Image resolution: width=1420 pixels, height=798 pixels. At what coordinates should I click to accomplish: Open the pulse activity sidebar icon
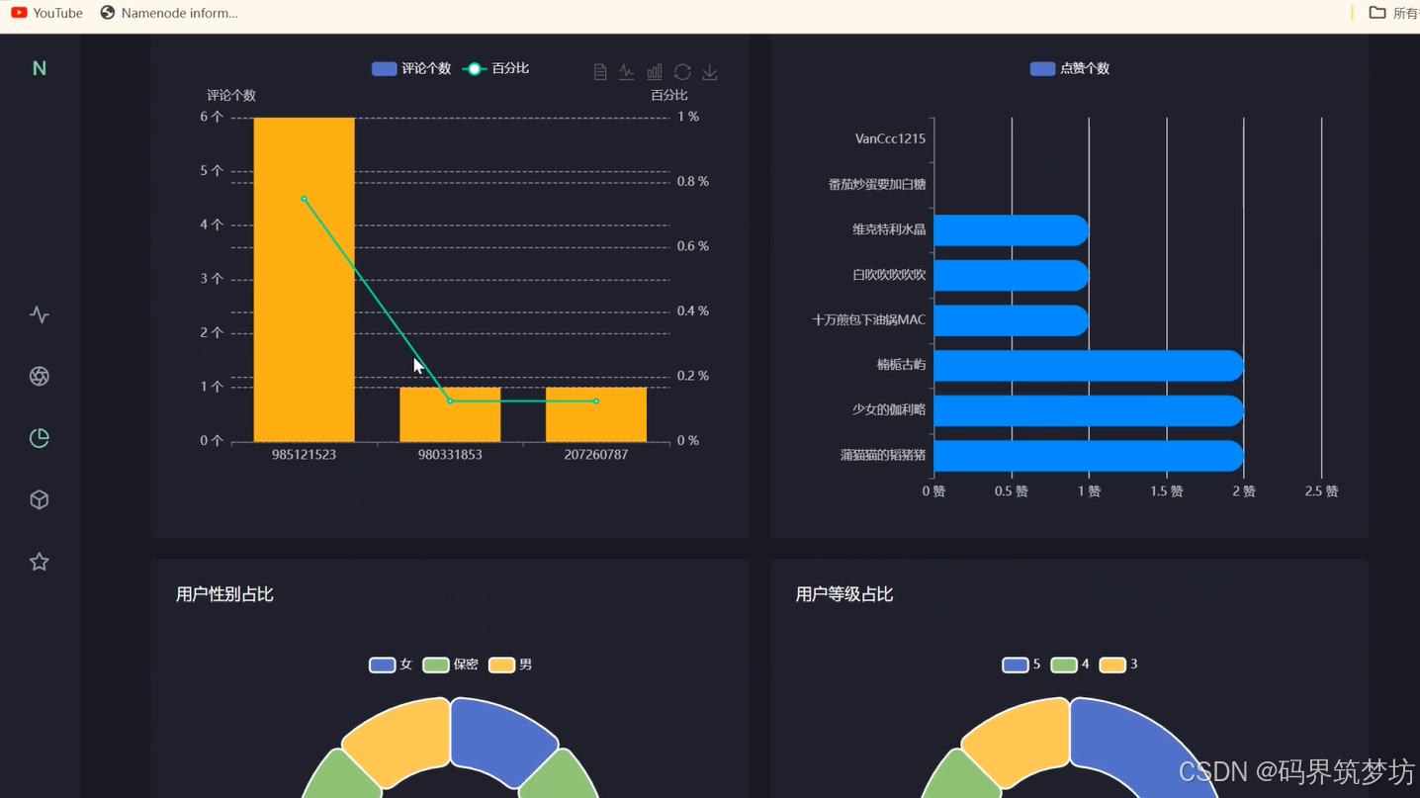40,314
